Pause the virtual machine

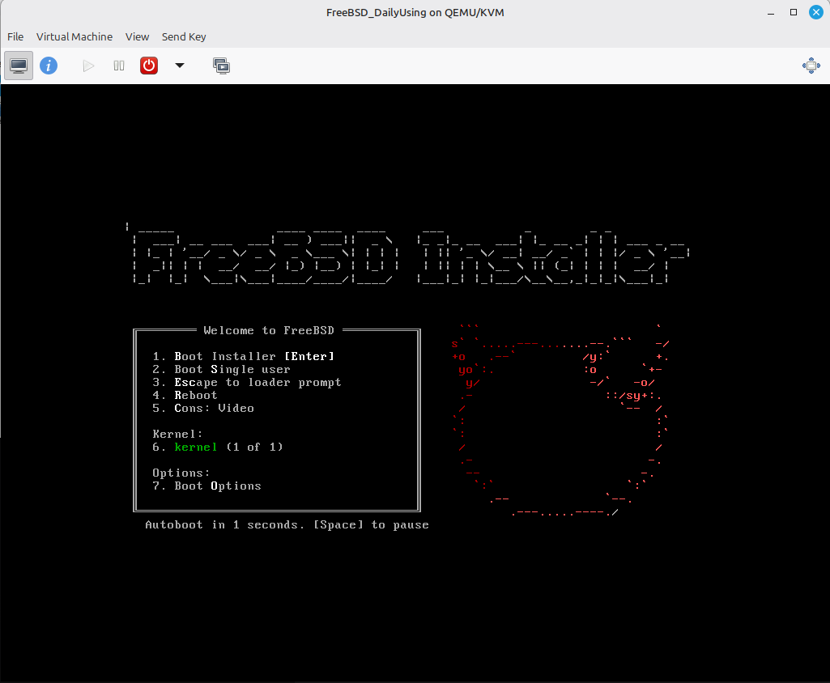click(119, 66)
